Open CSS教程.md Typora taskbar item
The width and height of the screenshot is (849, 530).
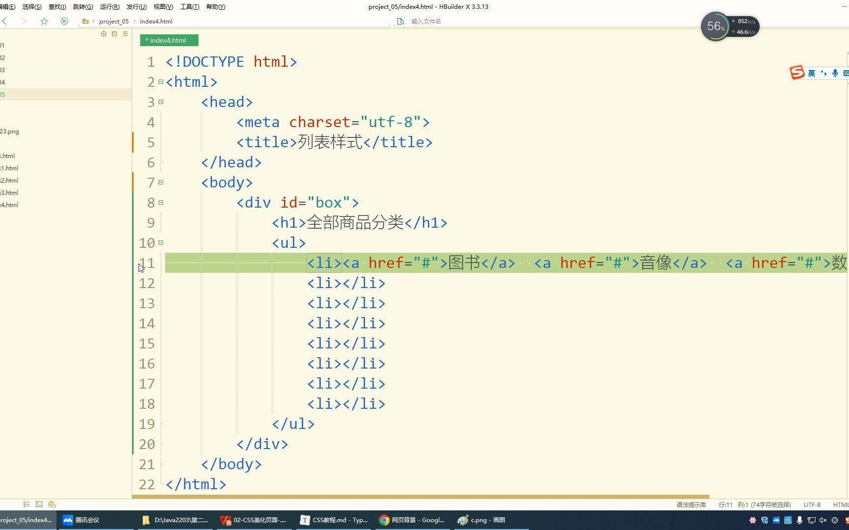coord(334,520)
